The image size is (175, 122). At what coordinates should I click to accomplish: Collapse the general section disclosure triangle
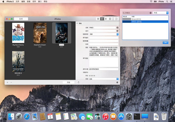point(77,23)
